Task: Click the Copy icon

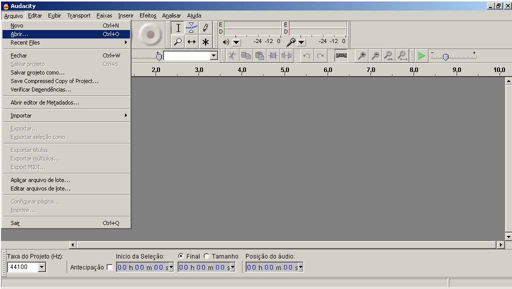Action: 246,56
